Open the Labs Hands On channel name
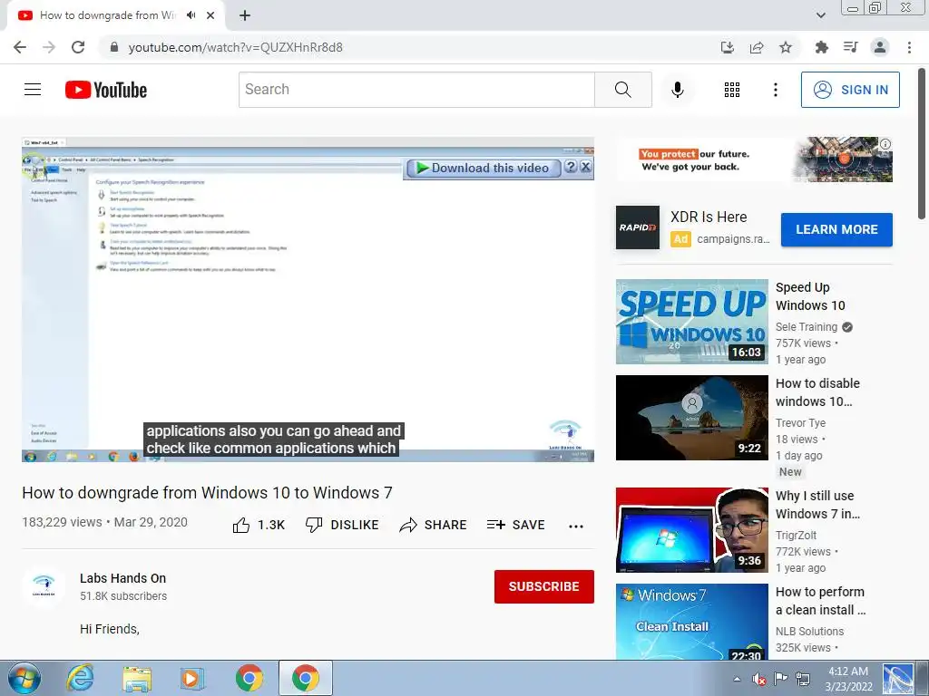Viewport: 929px width, 696px height. coord(122,578)
